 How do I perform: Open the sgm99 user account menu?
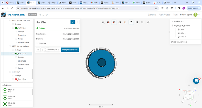[x=194, y=15]
